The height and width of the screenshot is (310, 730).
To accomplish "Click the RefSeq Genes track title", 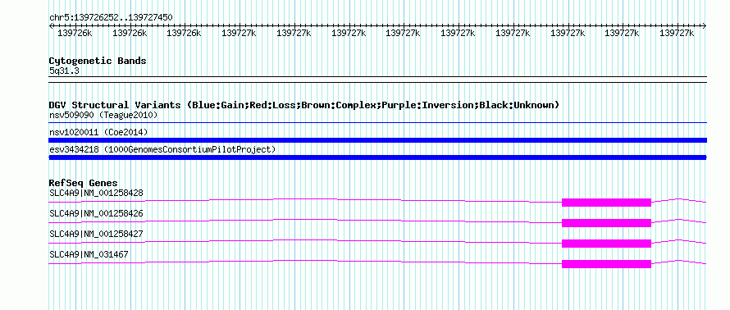I will coord(84,183).
